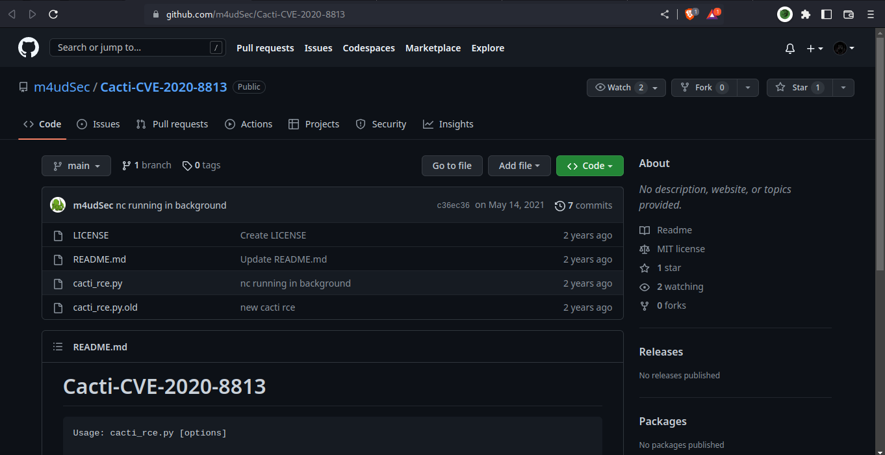Click the share icon in address bar
Image resolution: width=885 pixels, height=455 pixels.
pyautogui.click(x=665, y=14)
